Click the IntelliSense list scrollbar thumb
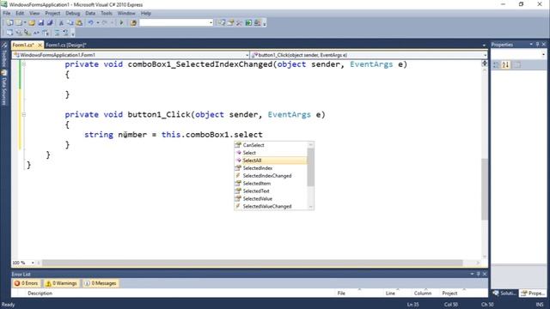 310,167
